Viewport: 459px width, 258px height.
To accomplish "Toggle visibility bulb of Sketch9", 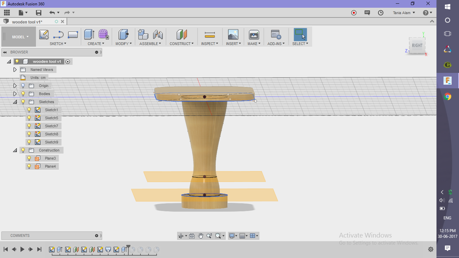I will (29, 142).
